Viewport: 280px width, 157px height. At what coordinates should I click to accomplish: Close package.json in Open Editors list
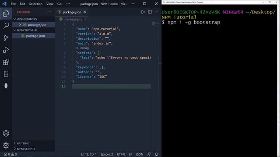point(20,24)
